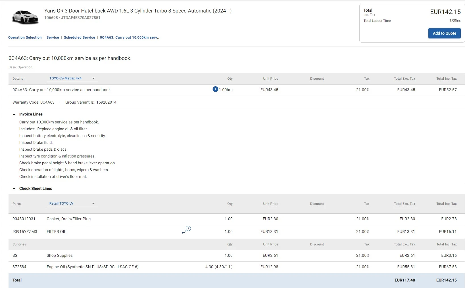Click labour unit price EUR43.45
Viewport: 465px width, 288px height.
click(x=269, y=90)
